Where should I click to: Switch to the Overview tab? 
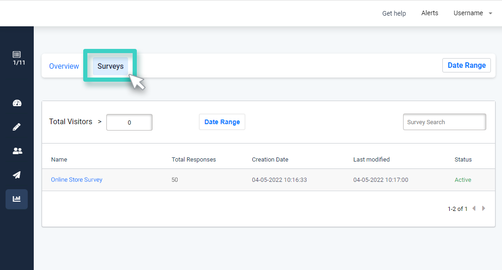64,66
